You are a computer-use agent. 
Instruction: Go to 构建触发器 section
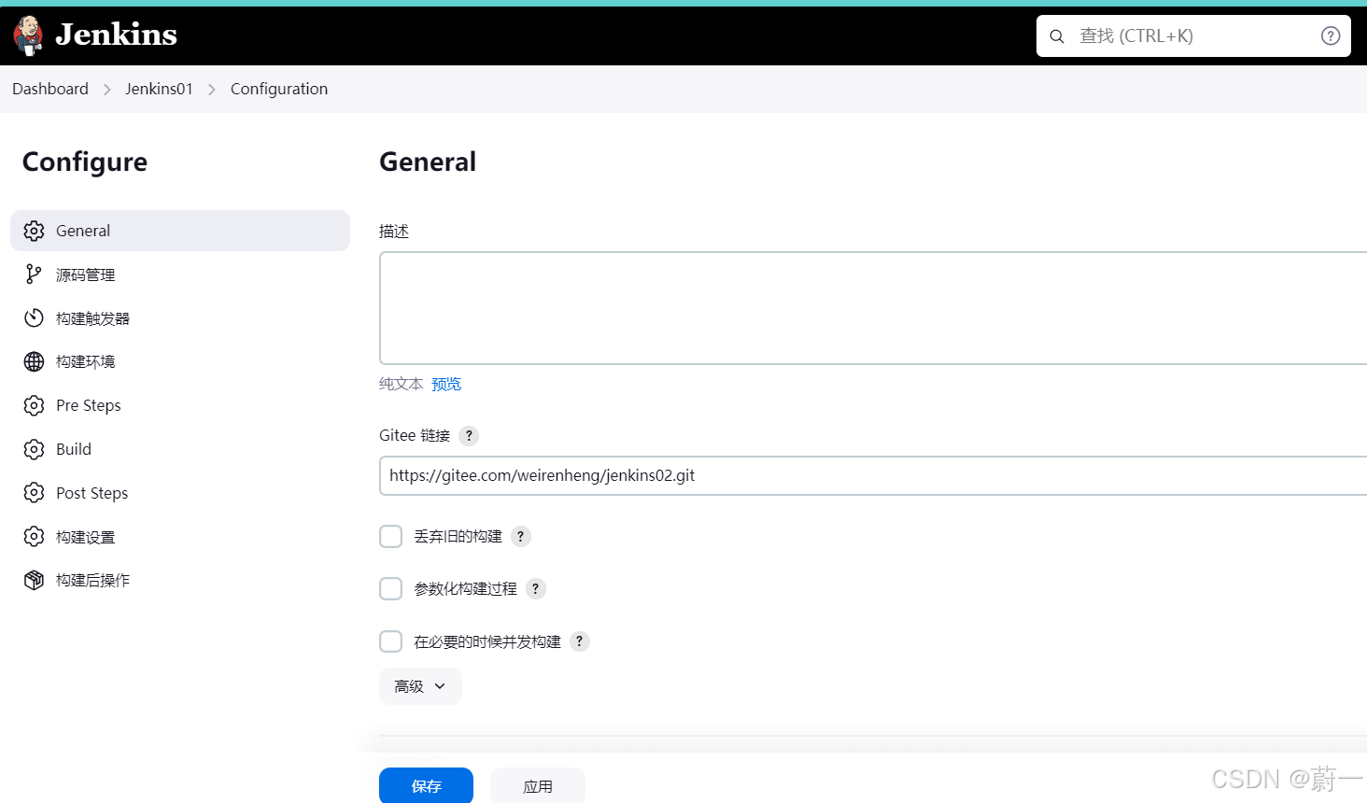pyautogui.click(x=180, y=318)
